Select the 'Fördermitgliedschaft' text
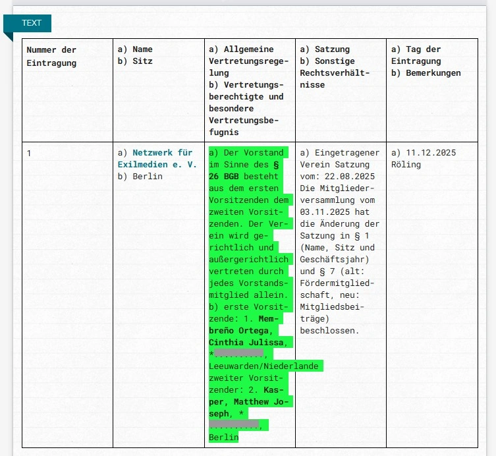The image size is (496, 456). click(x=337, y=289)
